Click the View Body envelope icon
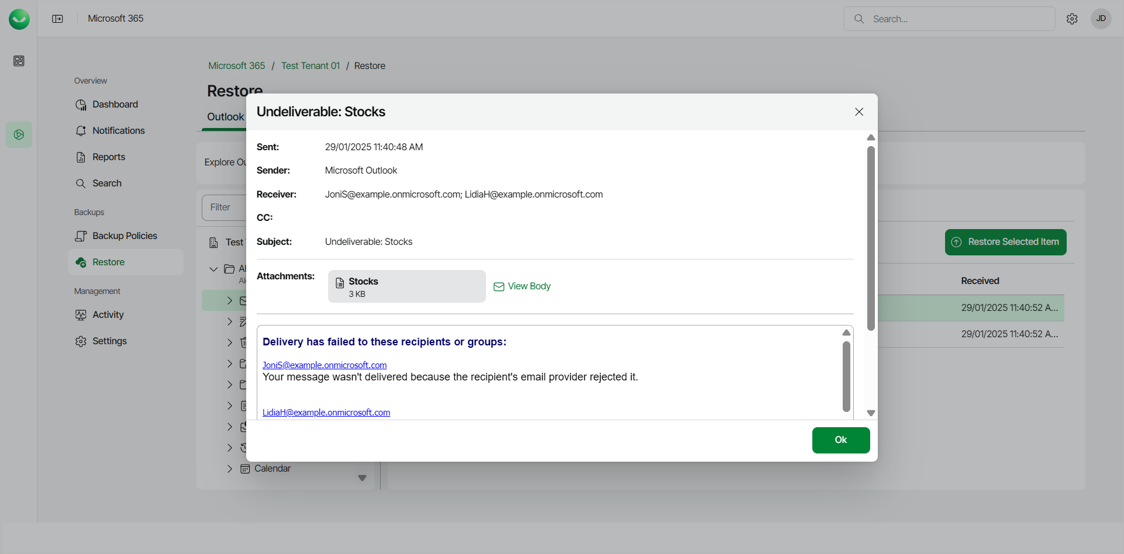Screen dimensions: 1124x554 pos(499,286)
